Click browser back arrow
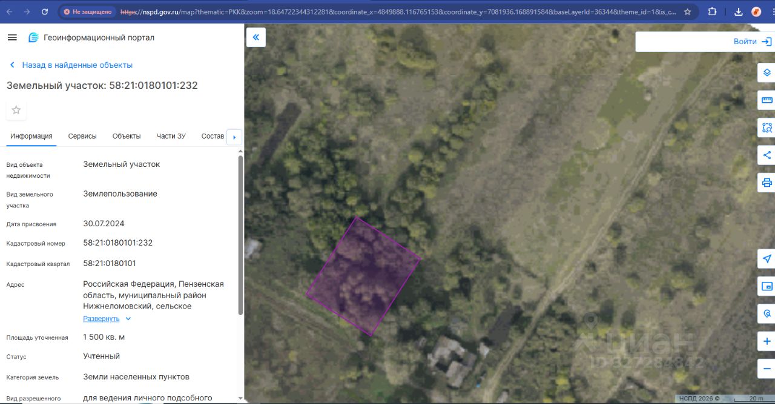This screenshot has width=775, height=404. tap(10, 11)
